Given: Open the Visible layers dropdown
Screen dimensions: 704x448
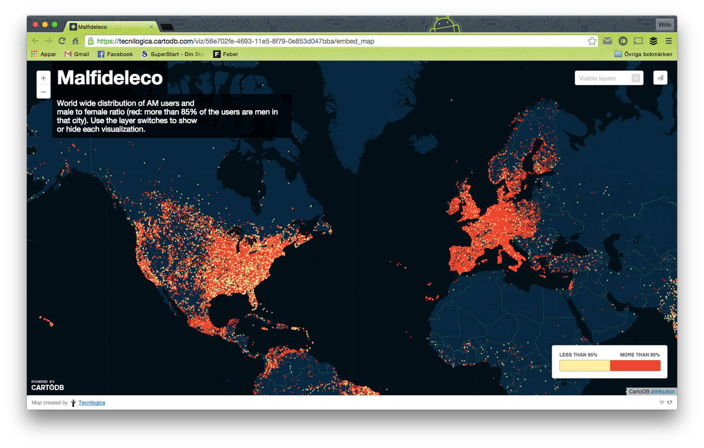Looking at the screenshot, I should click(608, 78).
